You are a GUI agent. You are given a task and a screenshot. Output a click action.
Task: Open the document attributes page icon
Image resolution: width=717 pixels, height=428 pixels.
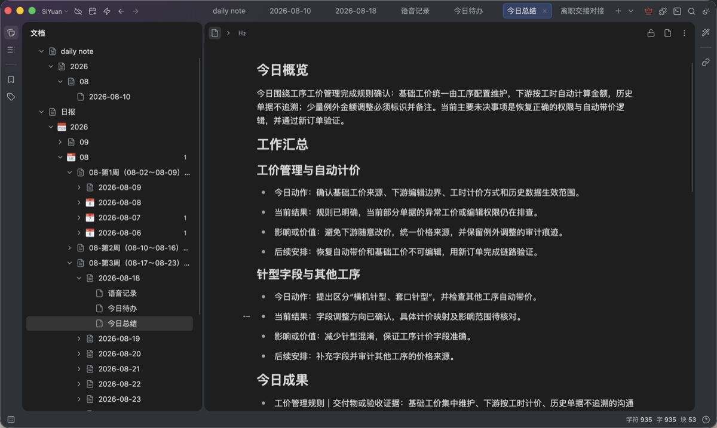[x=667, y=33]
